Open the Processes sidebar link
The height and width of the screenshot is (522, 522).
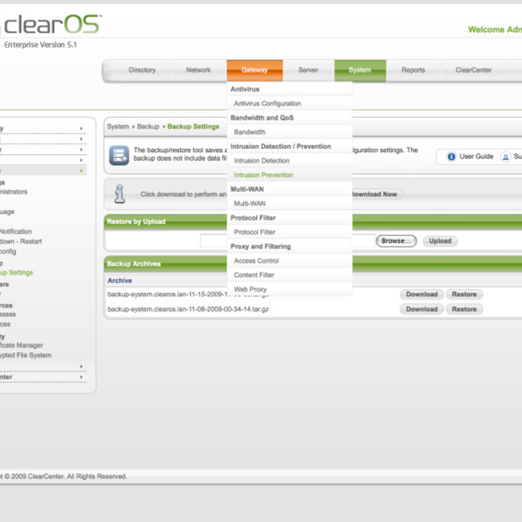(x=8, y=315)
